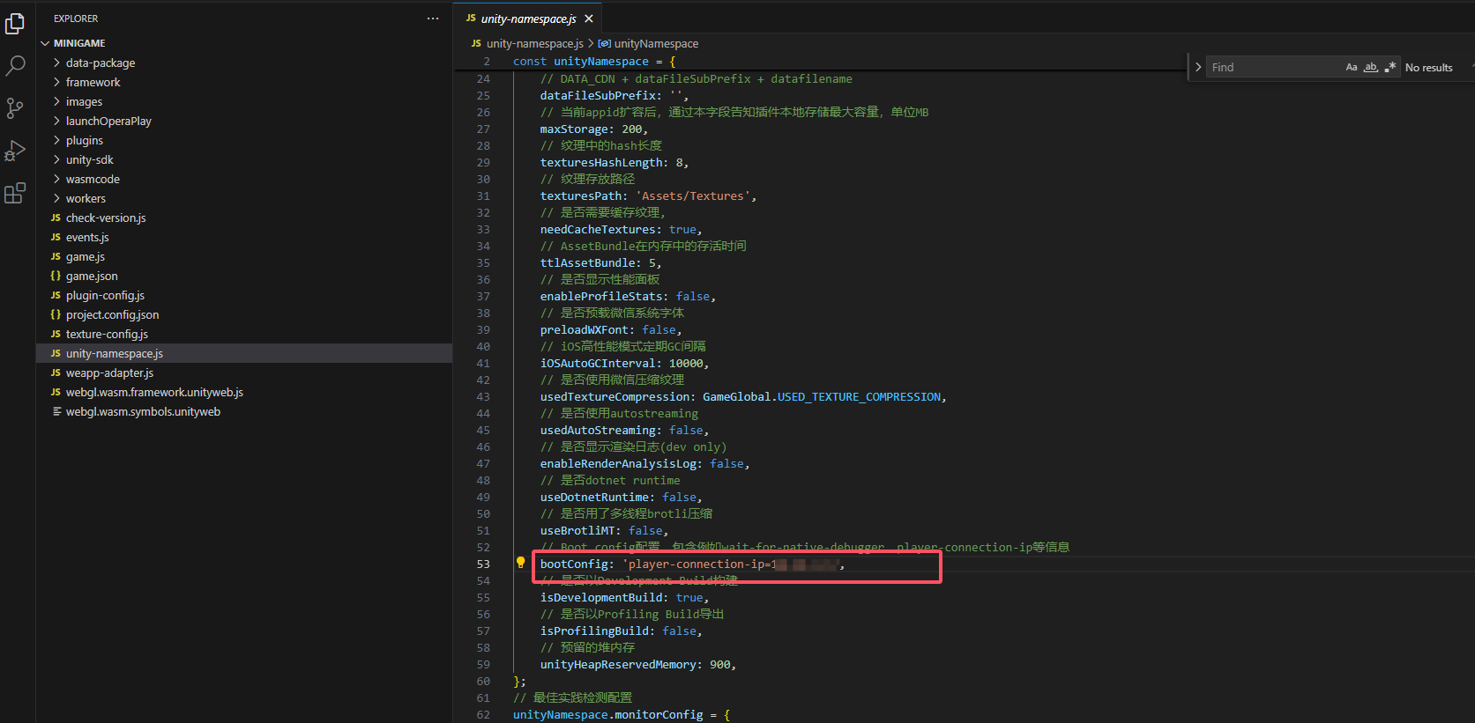The height and width of the screenshot is (723, 1475).
Task: Toggle Match Case in Find widget
Action: tap(1352, 67)
